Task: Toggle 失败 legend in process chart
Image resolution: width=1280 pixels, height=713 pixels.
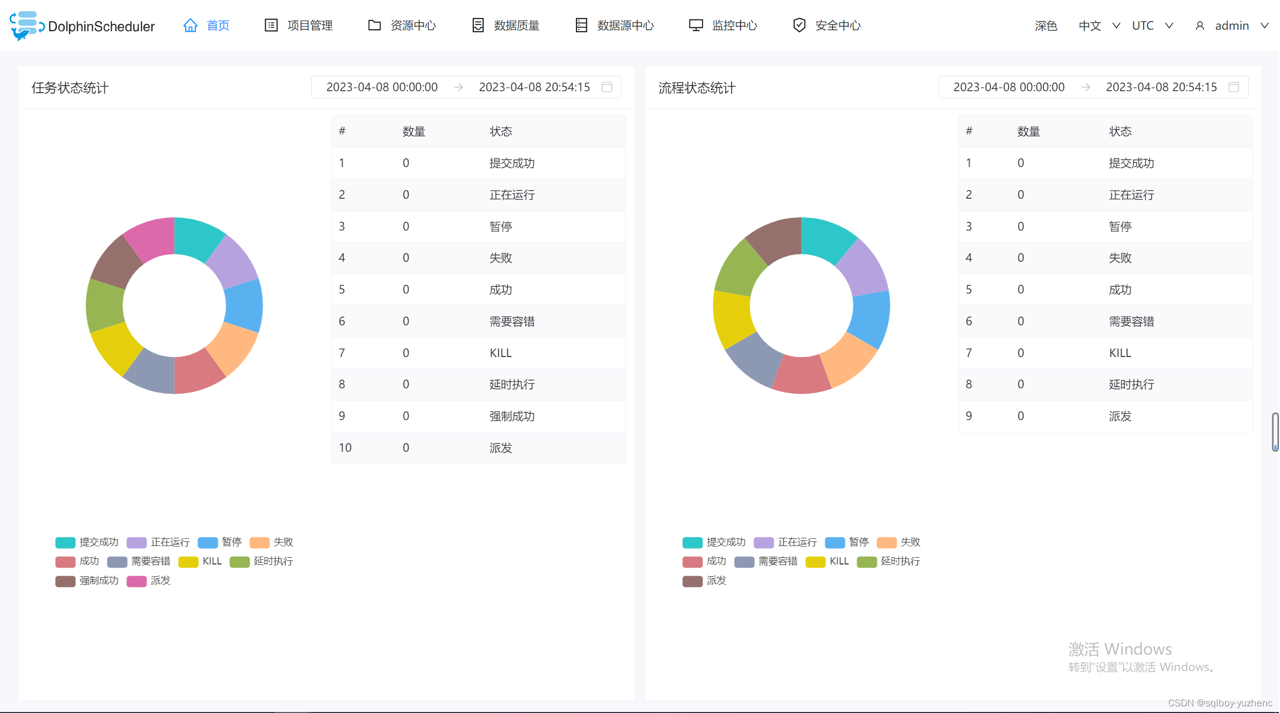Action: pyautogui.click(x=898, y=542)
